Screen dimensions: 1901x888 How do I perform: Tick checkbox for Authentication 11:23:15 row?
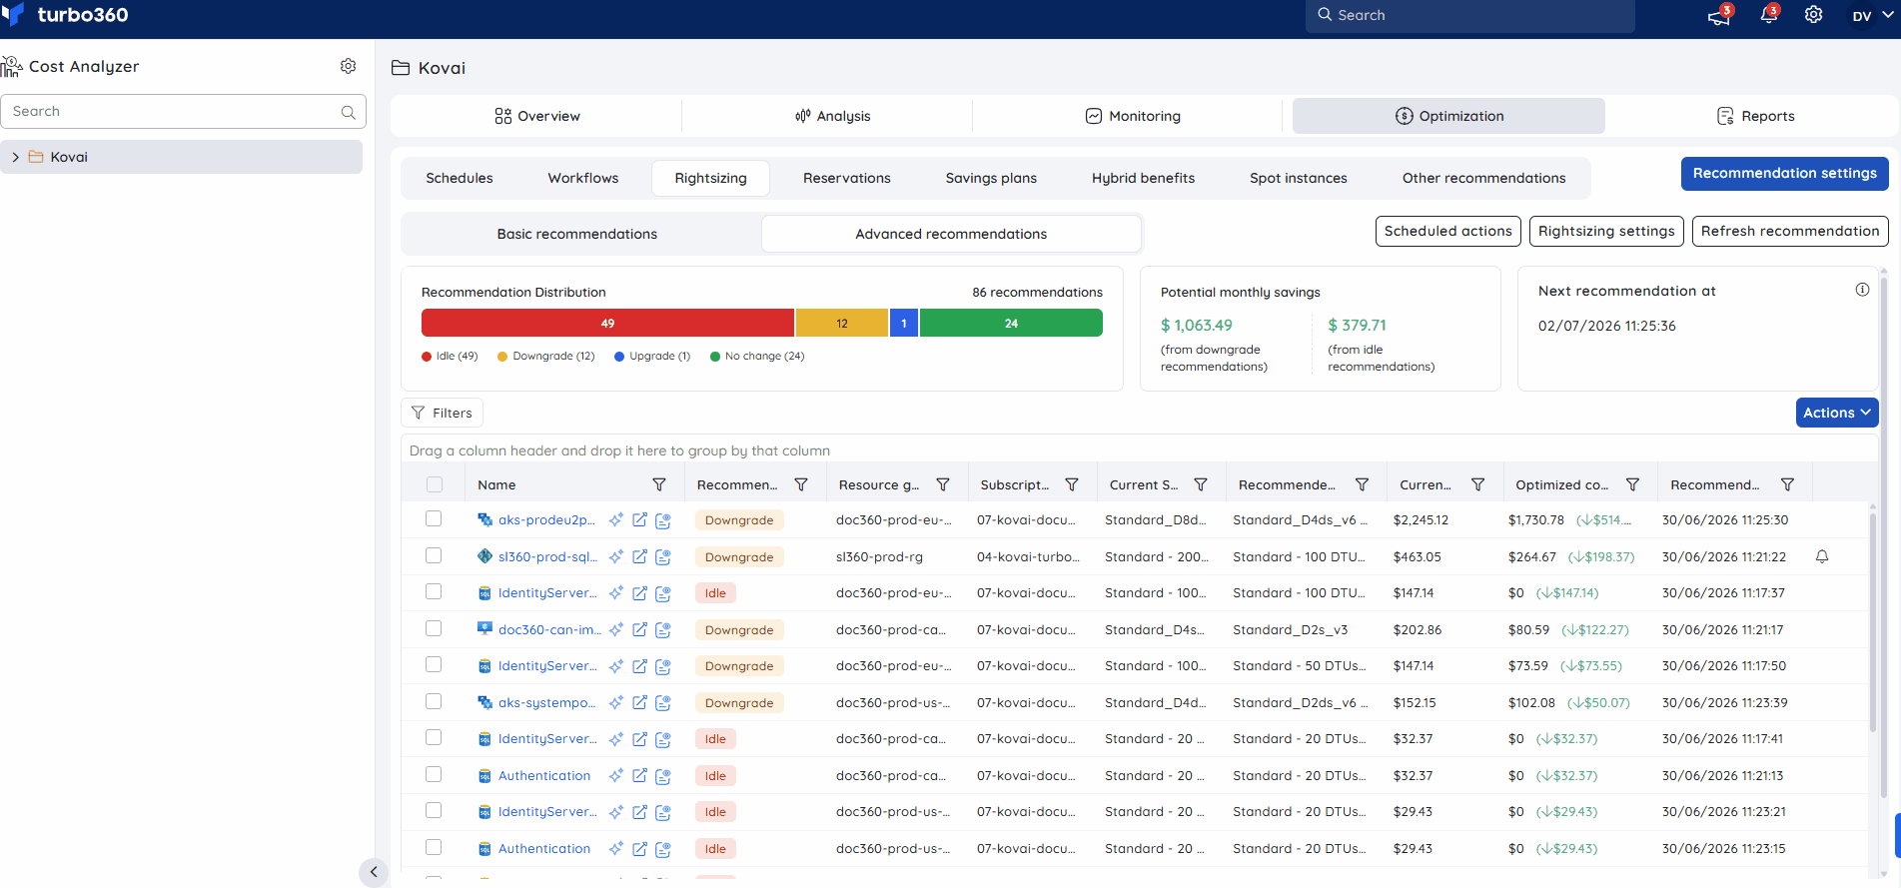tap(433, 847)
